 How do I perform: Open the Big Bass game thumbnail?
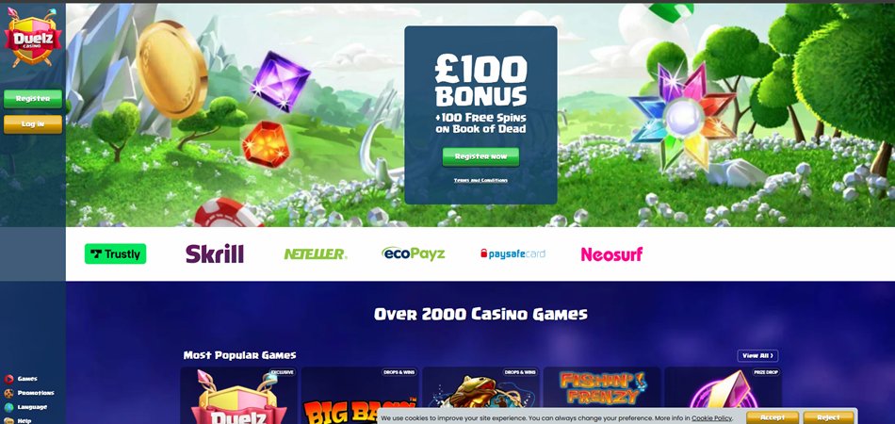360,396
